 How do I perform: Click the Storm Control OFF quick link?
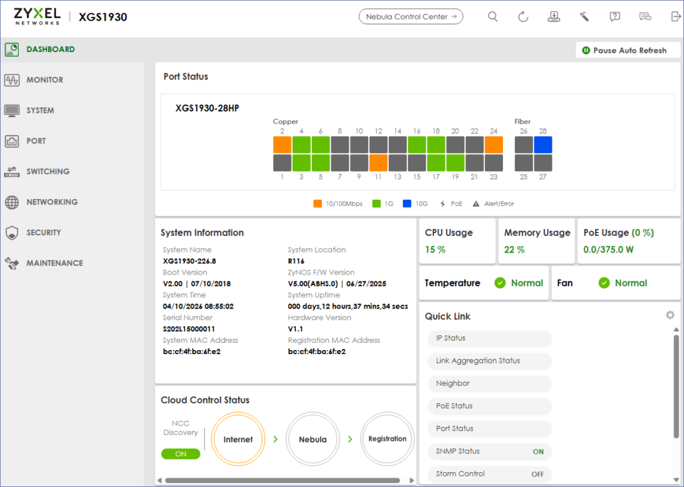pyautogui.click(x=489, y=474)
